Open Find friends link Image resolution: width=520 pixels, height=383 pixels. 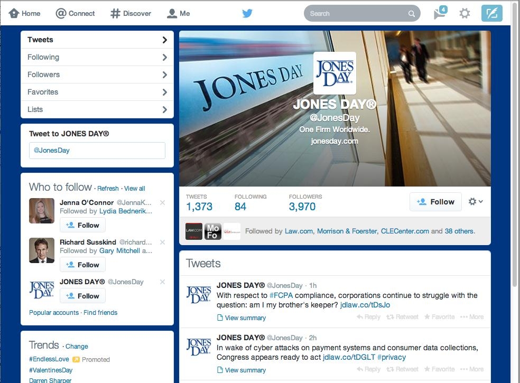tap(100, 312)
